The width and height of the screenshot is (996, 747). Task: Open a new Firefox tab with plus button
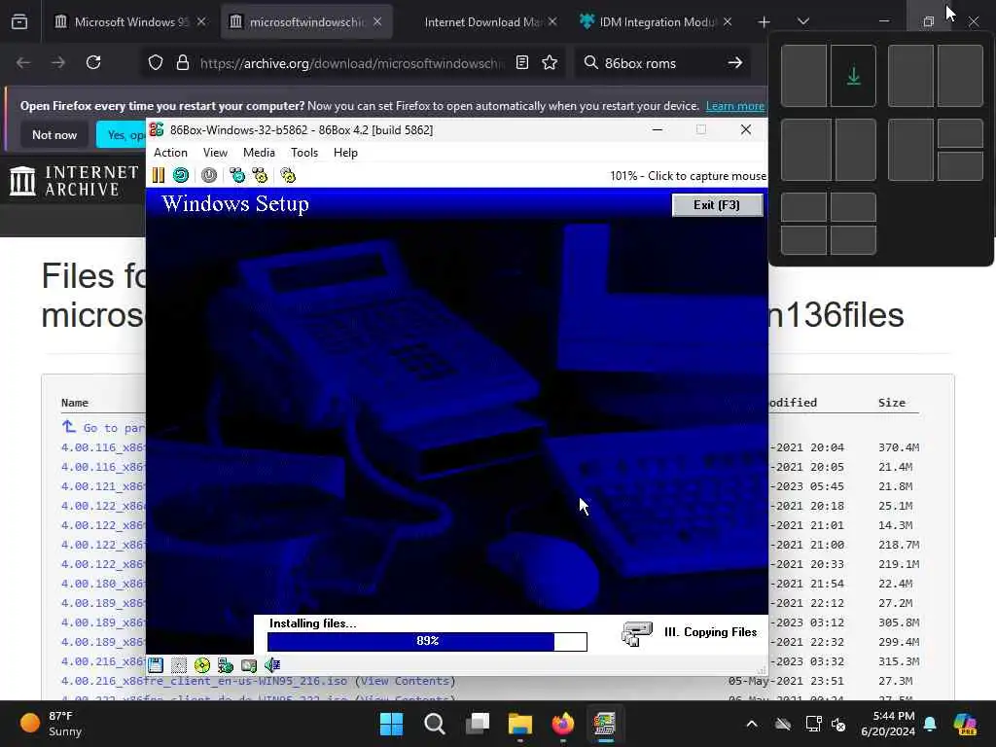pyautogui.click(x=764, y=22)
